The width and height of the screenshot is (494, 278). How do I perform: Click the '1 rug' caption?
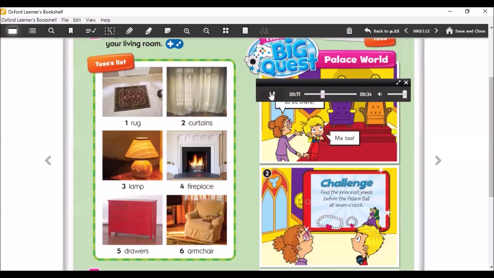(x=132, y=123)
